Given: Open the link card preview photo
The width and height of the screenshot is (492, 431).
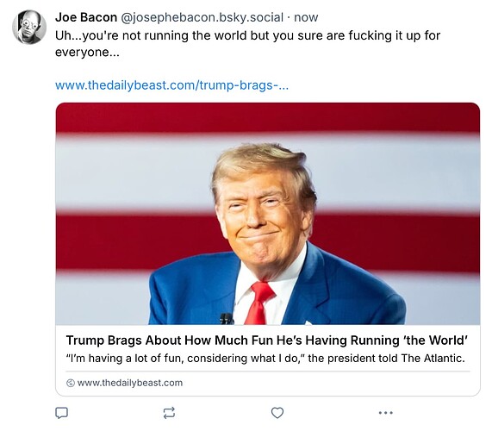Looking at the screenshot, I should pos(268,214).
